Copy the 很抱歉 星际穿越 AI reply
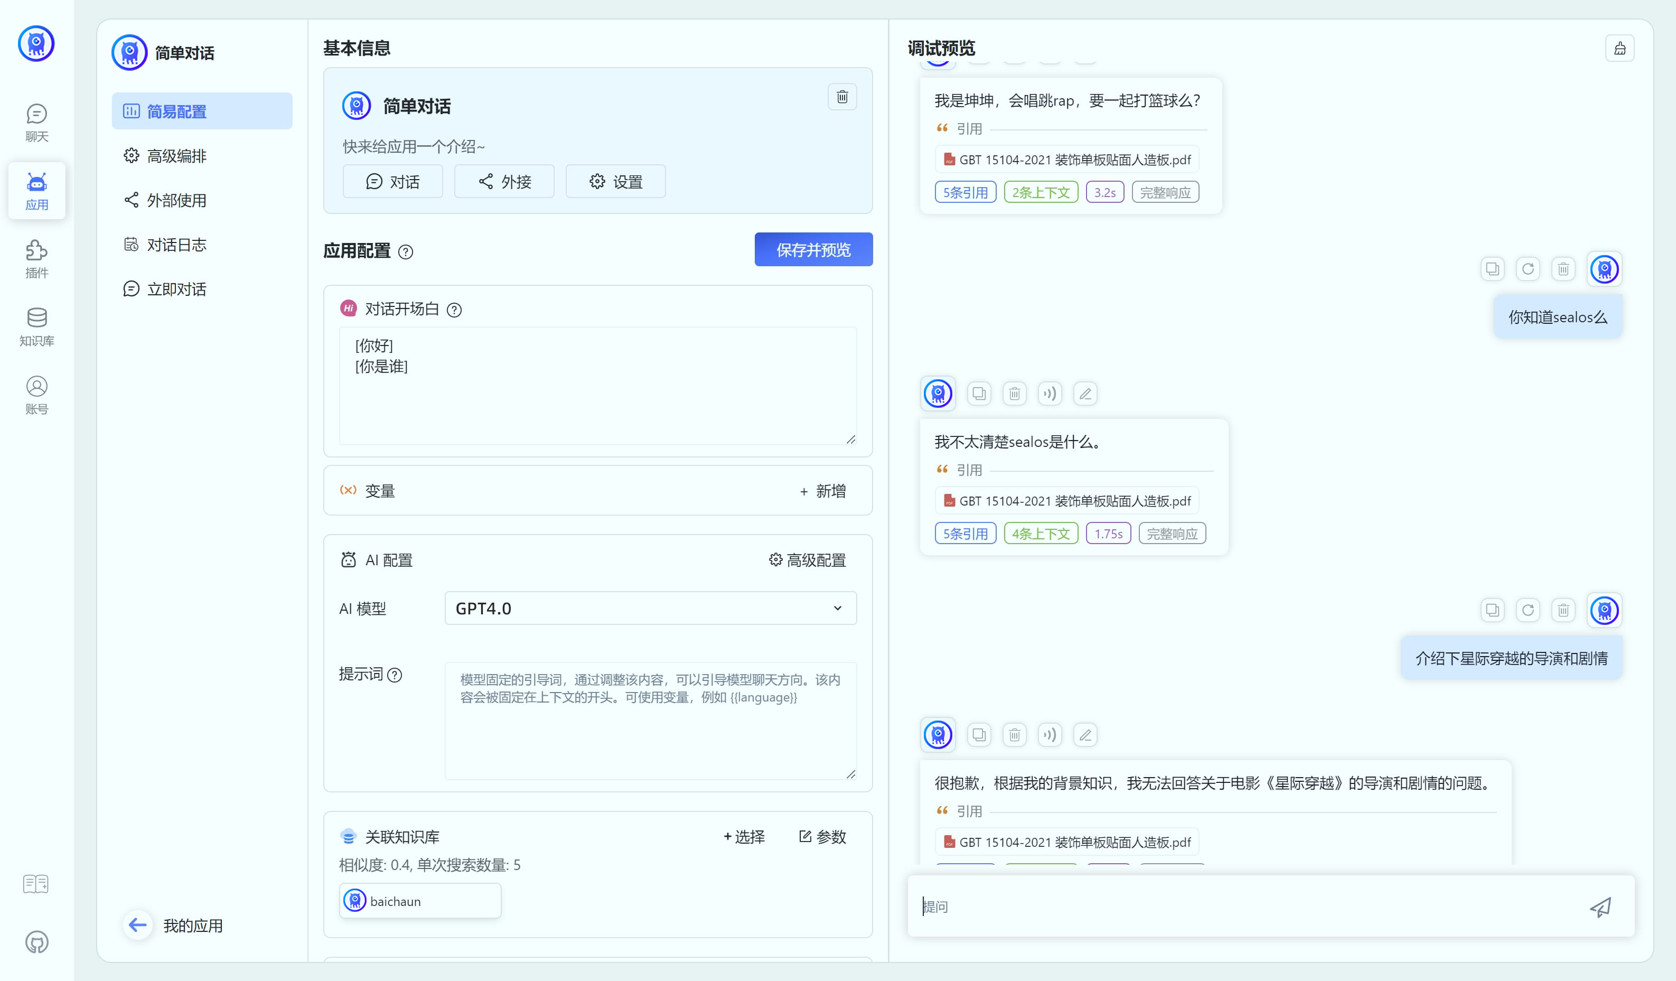Viewport: 1676px width, 981px height. pyautogui.click(x=979, y=735)
